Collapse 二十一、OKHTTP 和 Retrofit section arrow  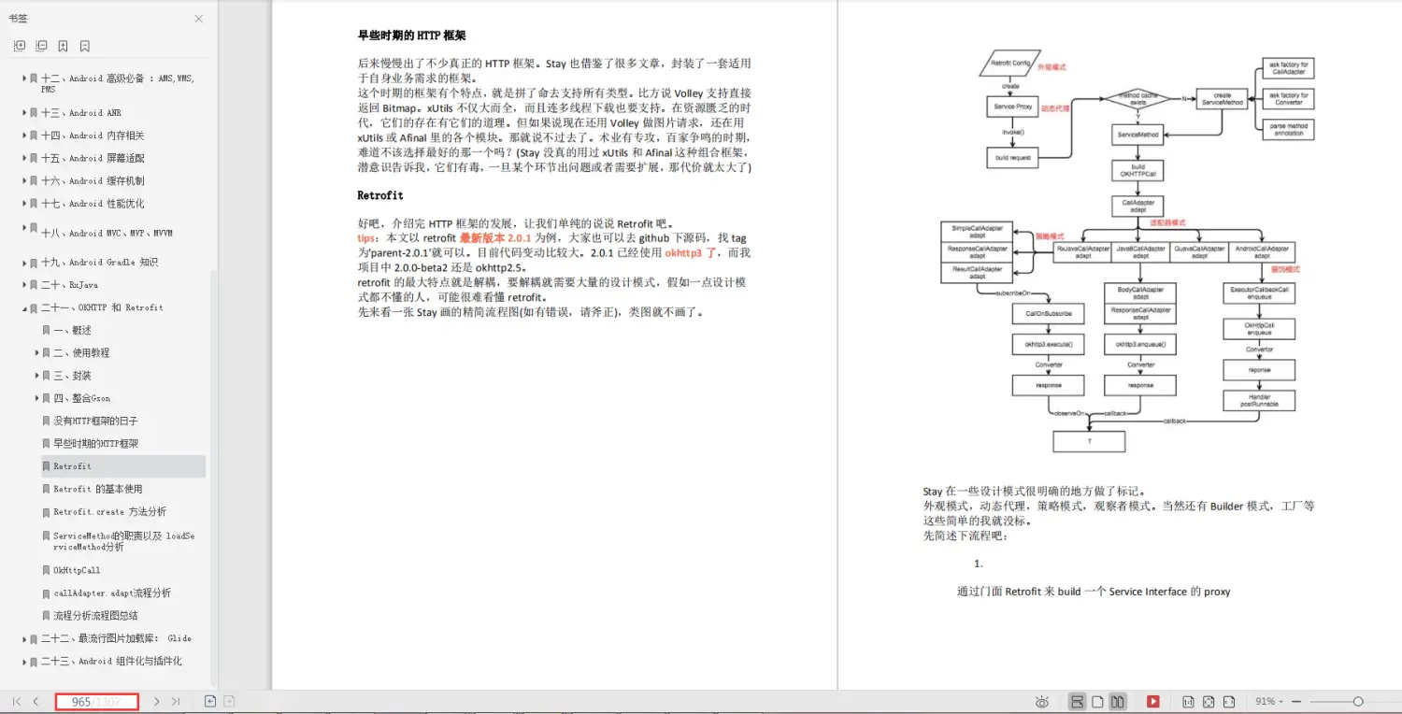24,307
